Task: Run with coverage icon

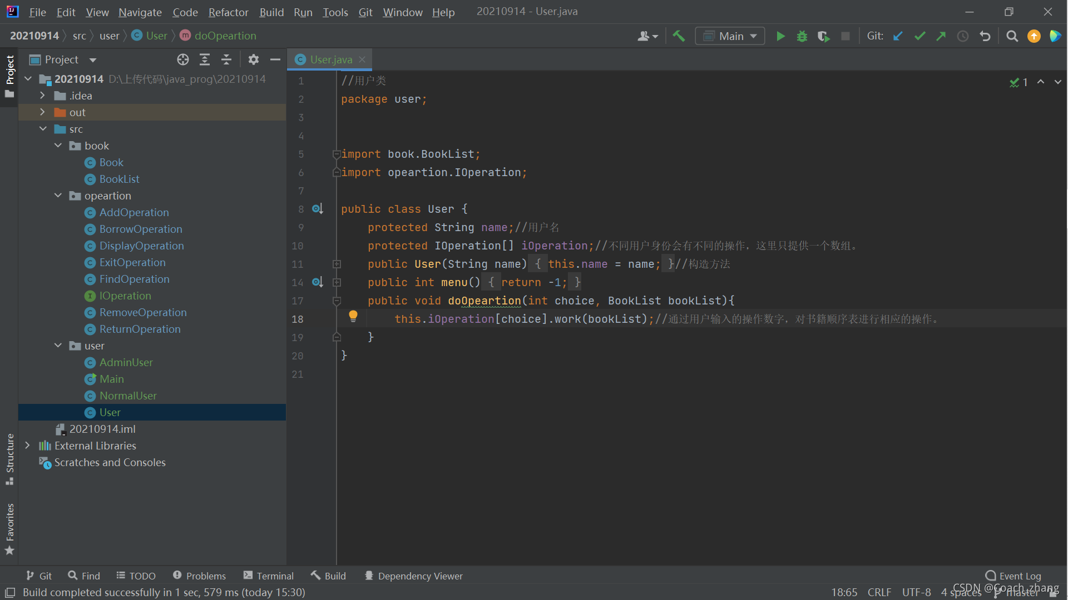Action: click(823, 36)
